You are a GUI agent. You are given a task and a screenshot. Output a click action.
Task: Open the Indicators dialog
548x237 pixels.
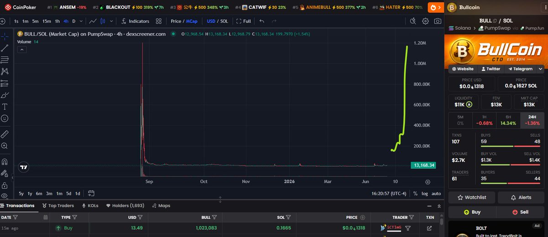[x=135, y=21]
